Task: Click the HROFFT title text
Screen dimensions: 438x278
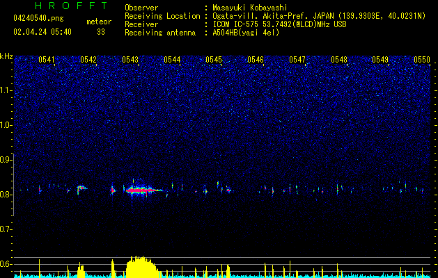Action: coord(72,6)
